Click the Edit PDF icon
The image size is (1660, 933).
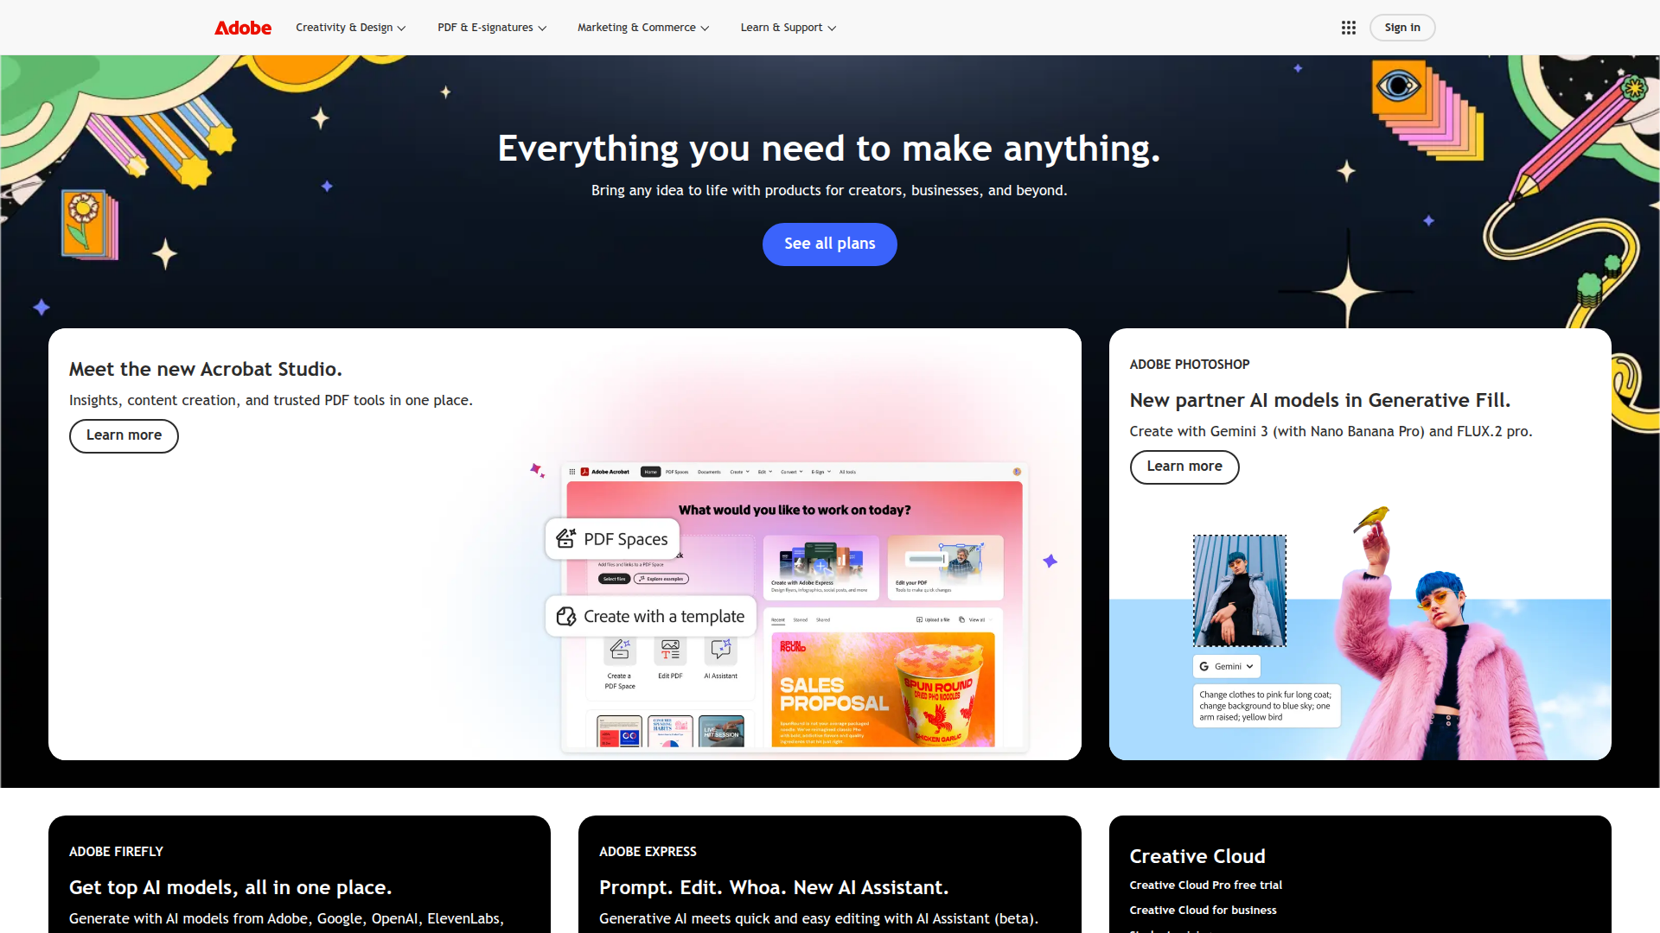coord(670,650)
